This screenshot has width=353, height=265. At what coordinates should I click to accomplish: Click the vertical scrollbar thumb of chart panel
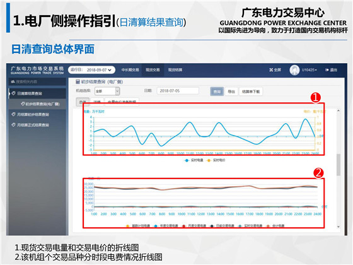[339, 165]
